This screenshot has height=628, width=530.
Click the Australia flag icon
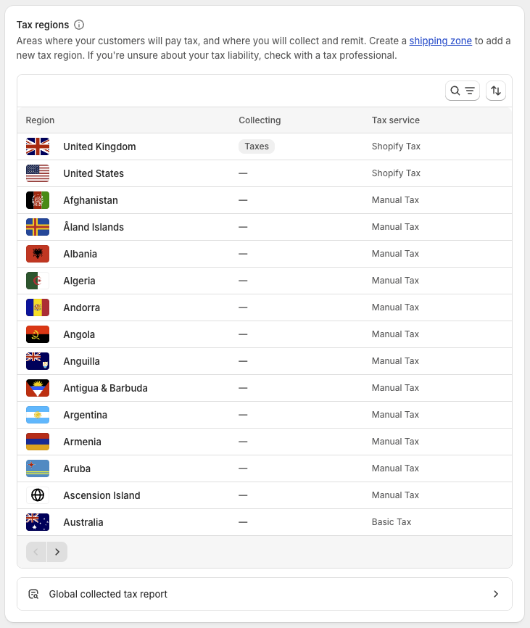click(38, 521)
